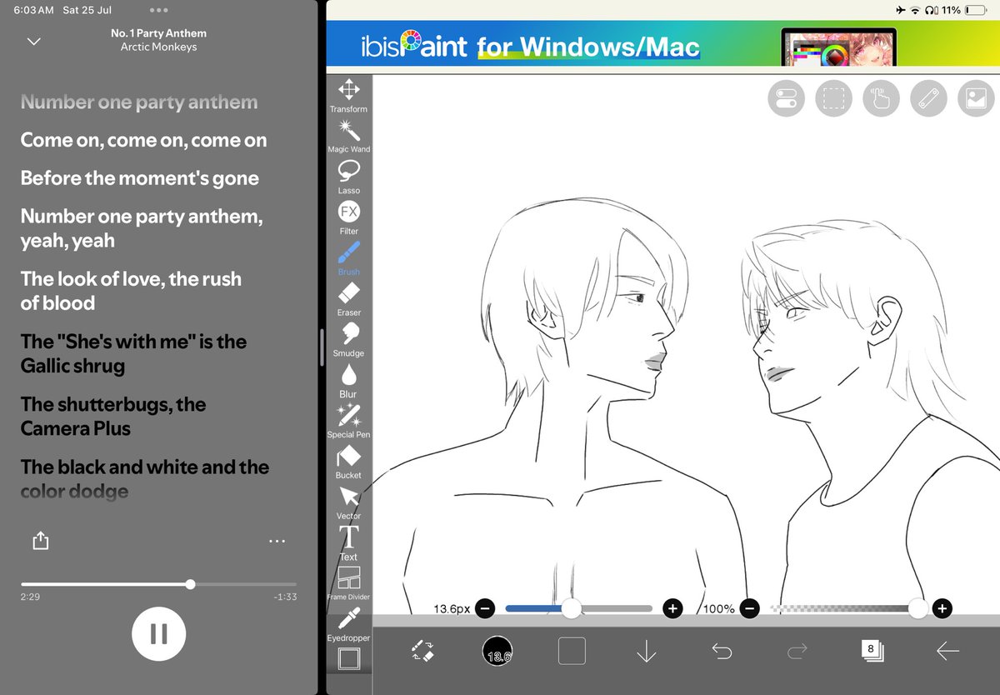Viewport: 1000px width, 695px height.
Task: Select the Blur tool
Action: [348, 381]
